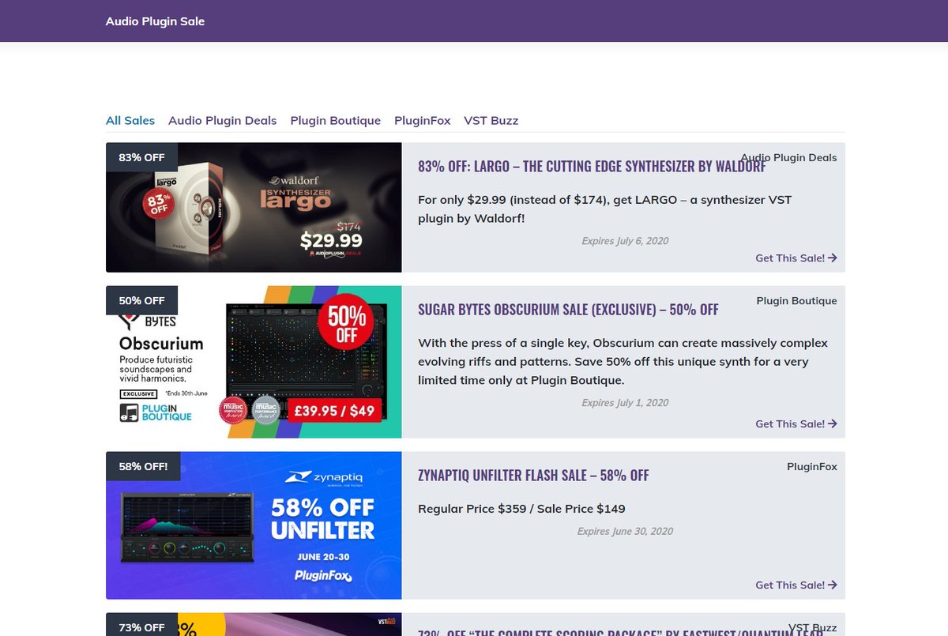Viewport: 948px width, 636px height.
Task: Open the Sugar Bytes Obscurium sale image
Action: [x=254, y=362]
